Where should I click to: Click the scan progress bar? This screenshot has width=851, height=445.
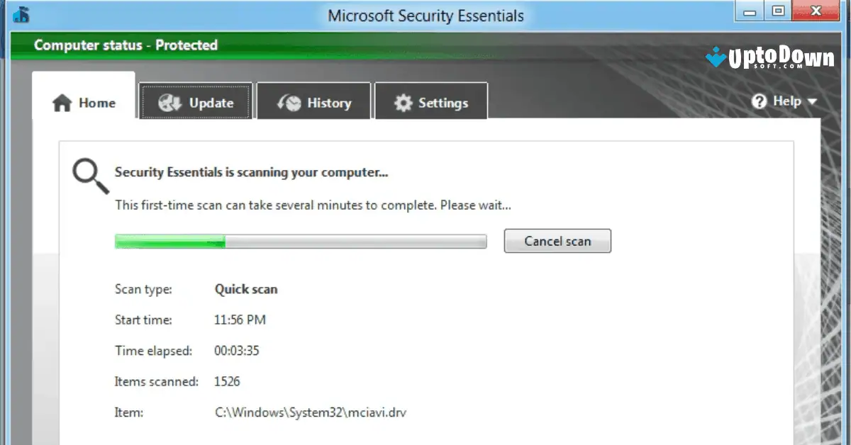(300, 241)
